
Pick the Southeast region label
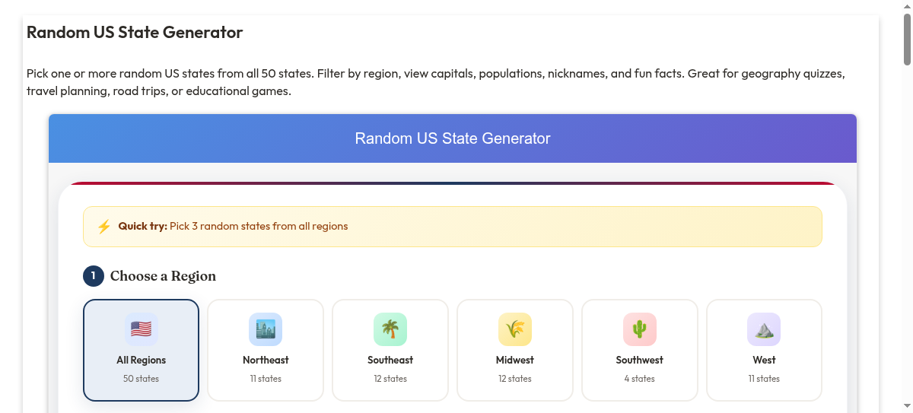tap(390, 361)
